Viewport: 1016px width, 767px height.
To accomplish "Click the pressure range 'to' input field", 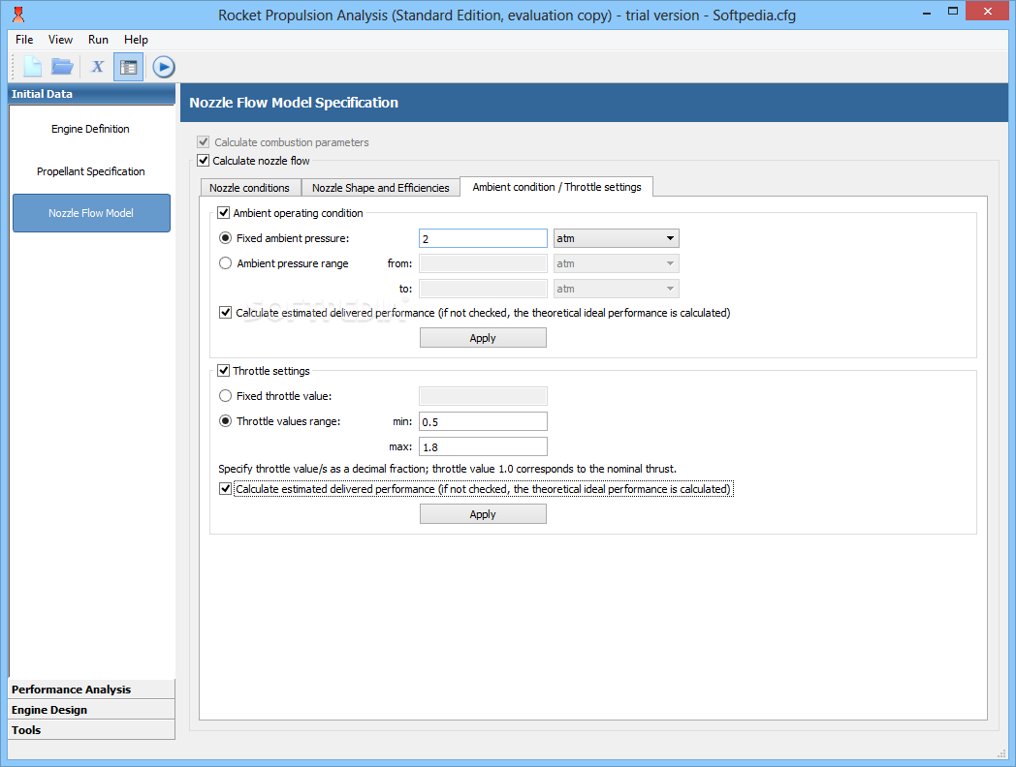I will coord(483,289).
